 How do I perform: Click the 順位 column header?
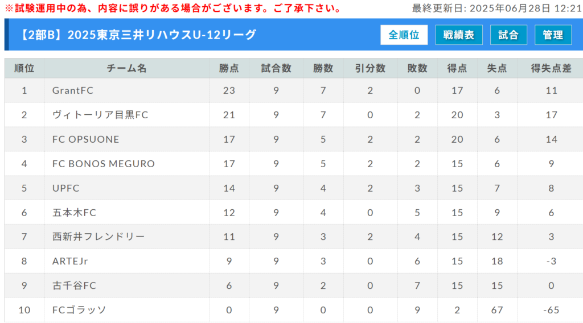point(24,68)
